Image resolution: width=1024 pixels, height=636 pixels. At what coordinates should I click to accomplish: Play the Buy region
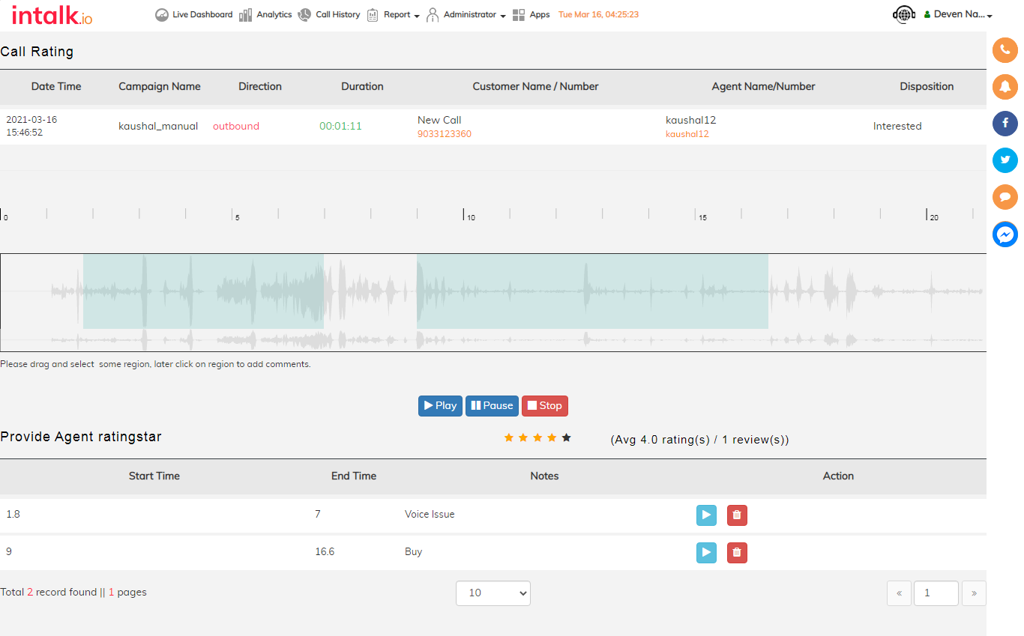(706, 553)
